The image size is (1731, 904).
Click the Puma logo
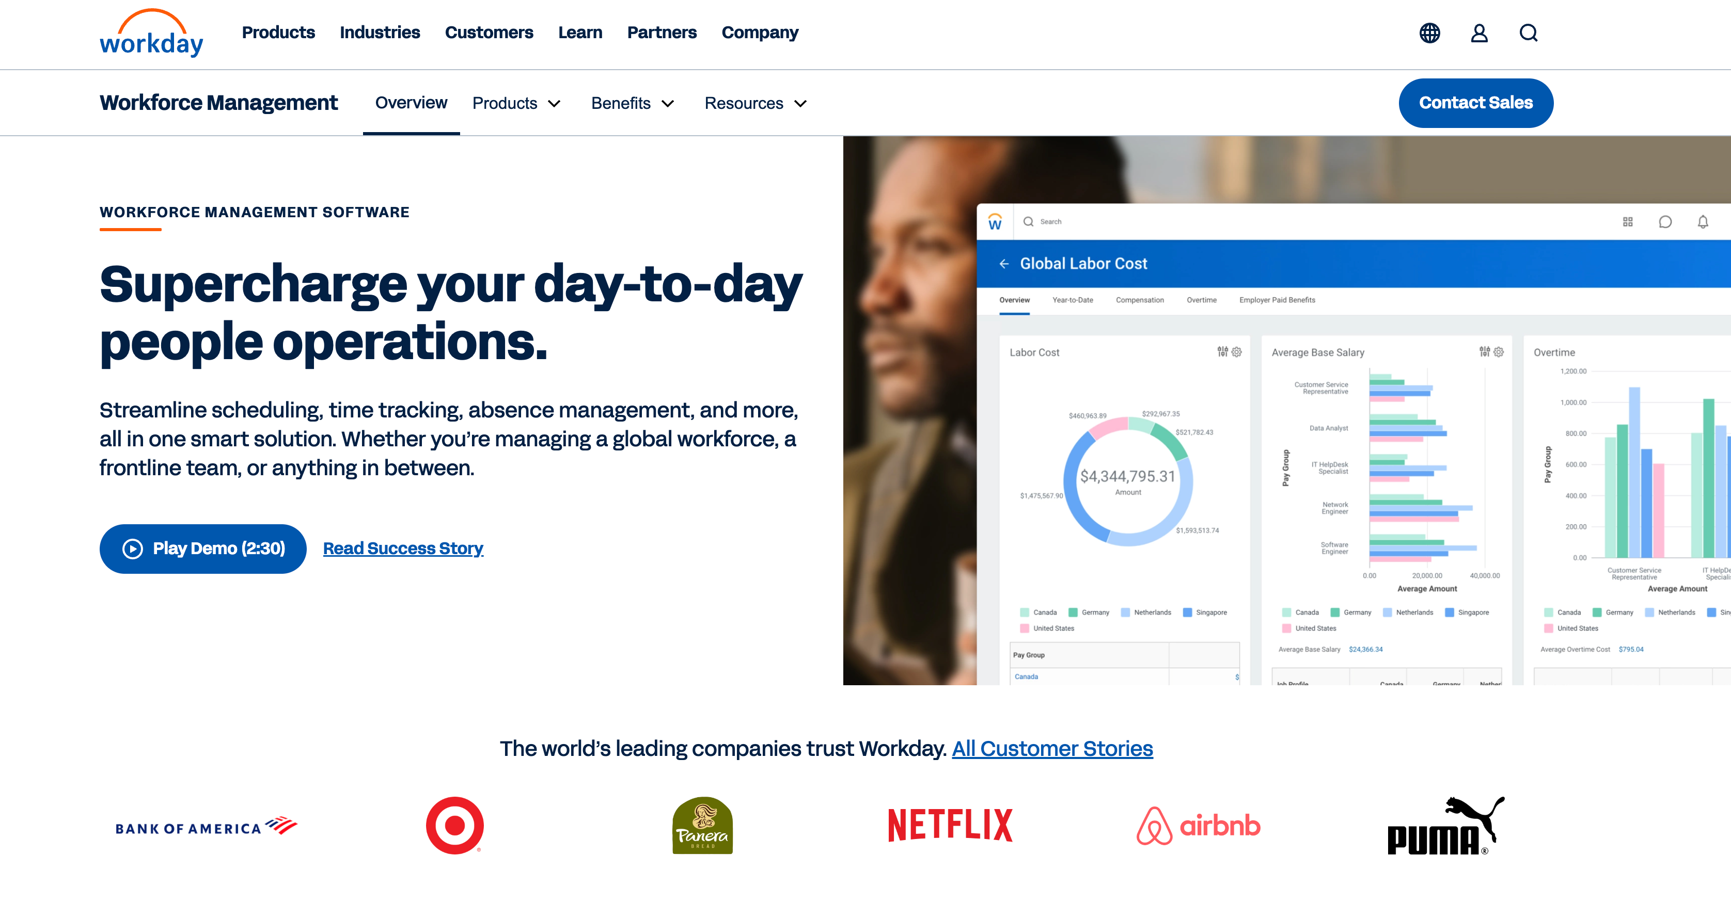(x=1445, y=826)
